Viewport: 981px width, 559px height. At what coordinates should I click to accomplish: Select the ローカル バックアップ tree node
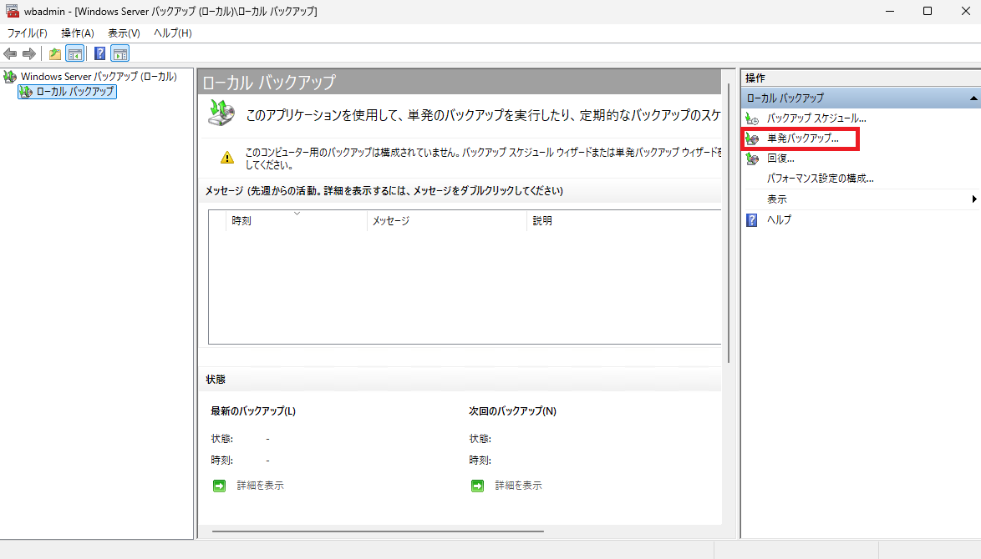[74, 91]
